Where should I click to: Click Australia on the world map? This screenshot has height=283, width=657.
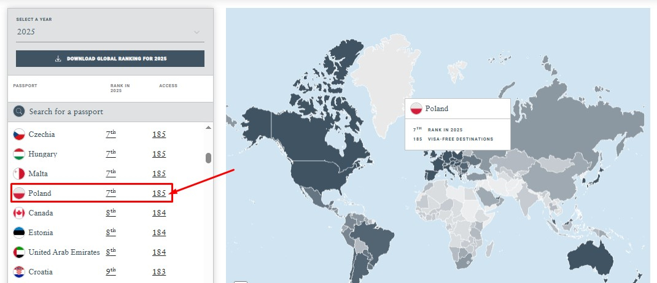[591, 258]
